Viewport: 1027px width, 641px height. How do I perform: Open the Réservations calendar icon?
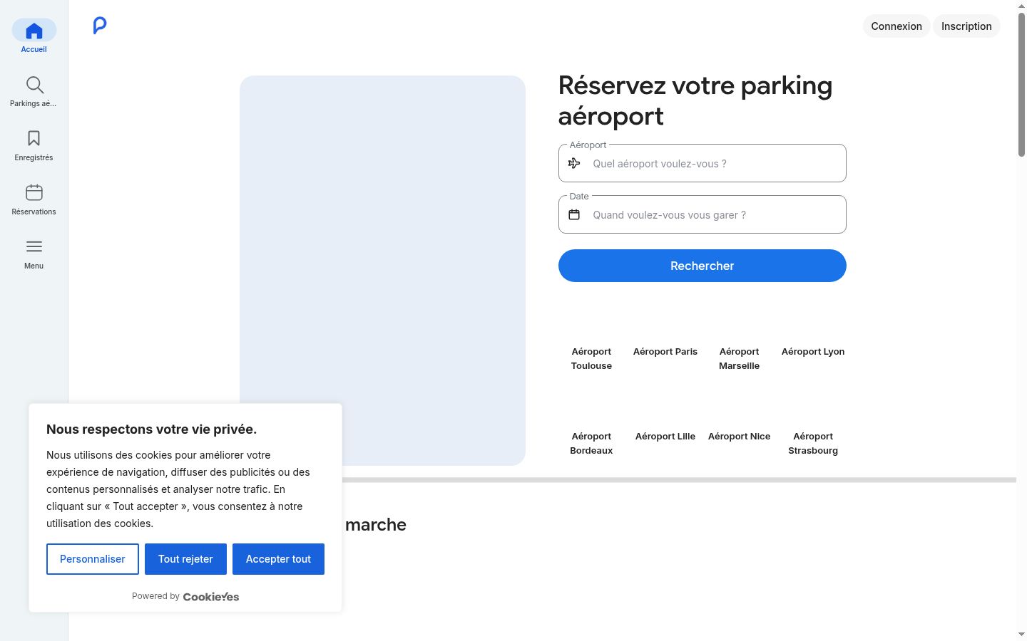(34, 192)
